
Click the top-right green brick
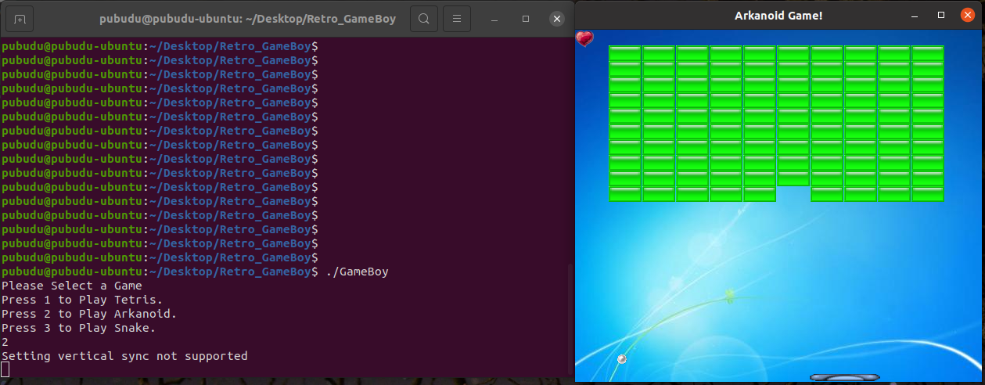928,53
